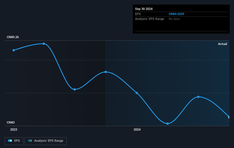
Task: Click the 2023 x-axis label
Action: (14, 129)
